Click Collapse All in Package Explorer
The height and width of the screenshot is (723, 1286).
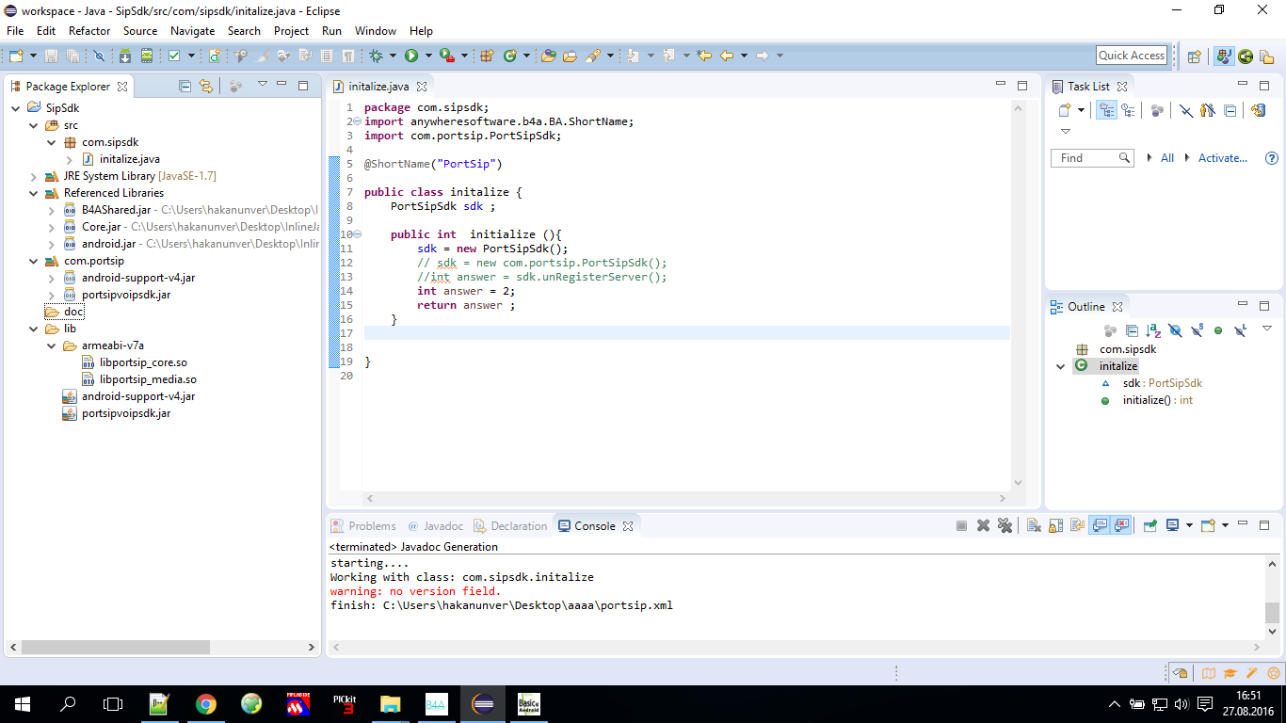point(185,86)
